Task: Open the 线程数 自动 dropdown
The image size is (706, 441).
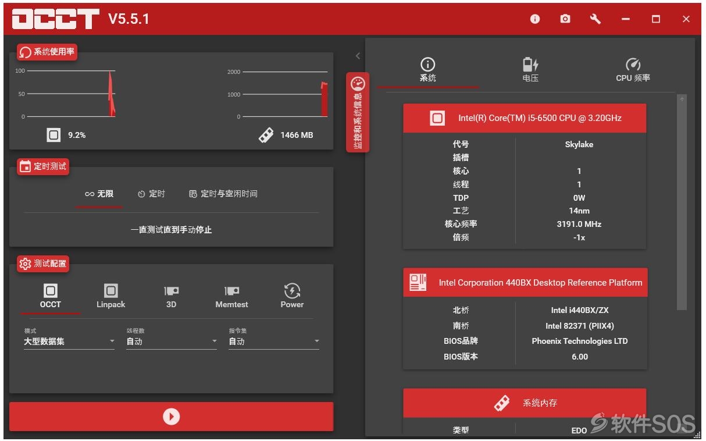Action: (x=172, y=342)
